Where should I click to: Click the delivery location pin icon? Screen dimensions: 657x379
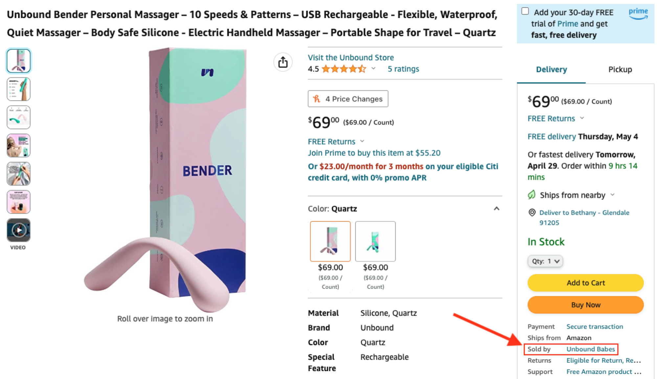532,213
